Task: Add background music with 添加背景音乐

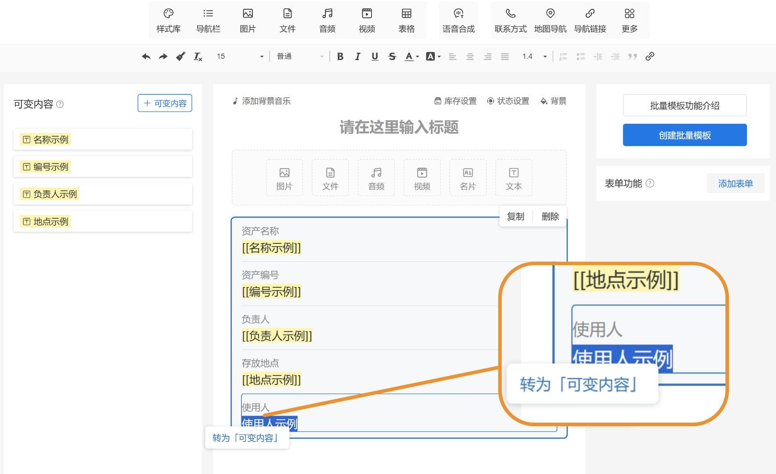Action: [262, 101]
